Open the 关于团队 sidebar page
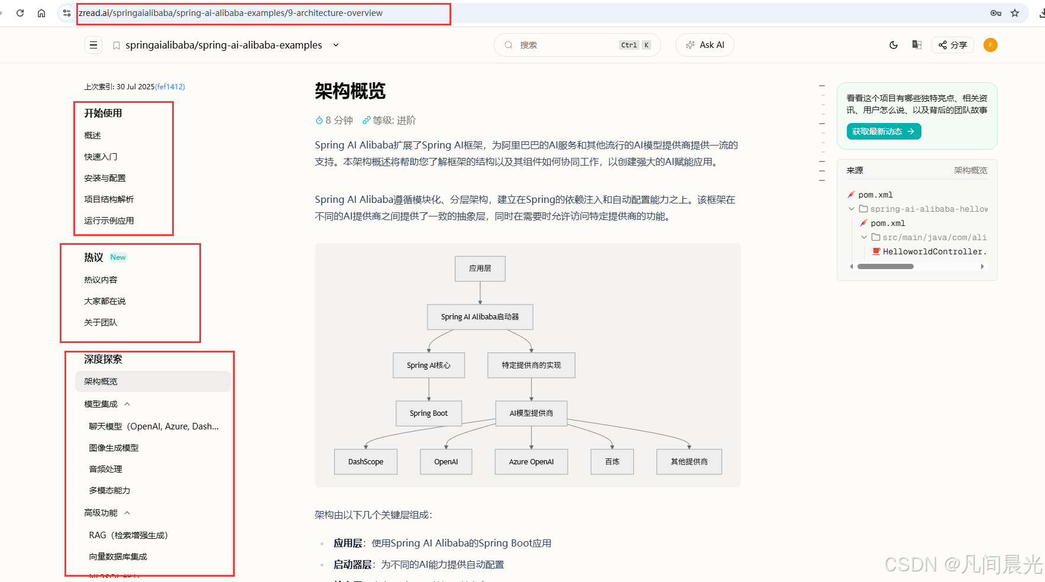Image resolution: width=1045 pixels, height=582 pixels. [x=101, y=322]
